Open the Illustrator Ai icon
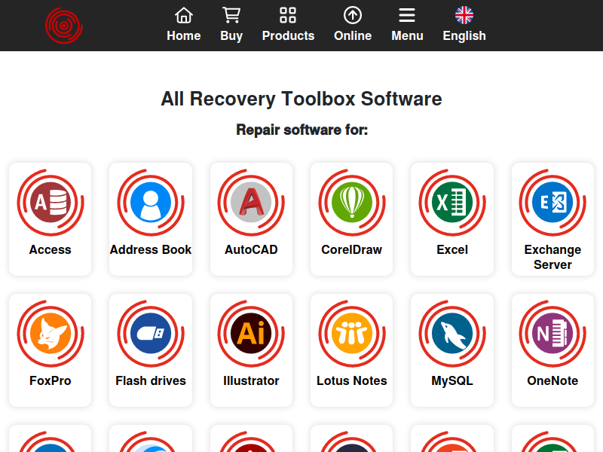Image resolution: width=603 pixels, height=452 pixels. (251, 334)
